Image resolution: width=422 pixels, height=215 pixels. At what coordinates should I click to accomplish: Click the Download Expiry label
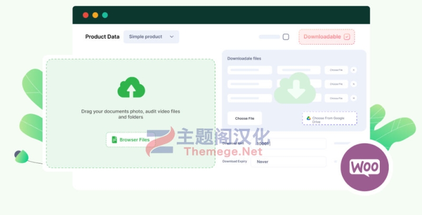point(234,161)
